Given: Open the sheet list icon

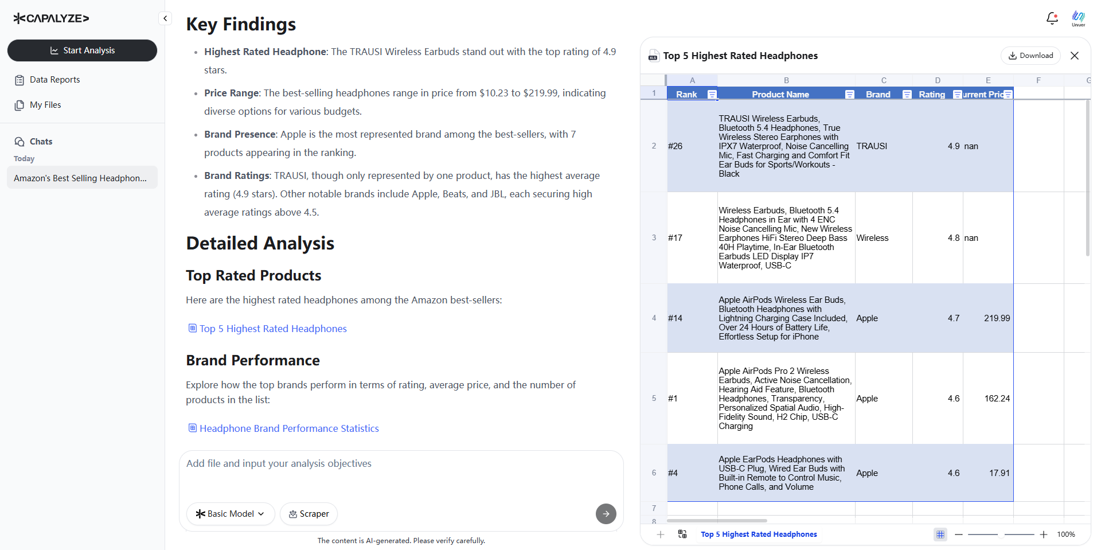Looking at the screenshot, I should [x=682, y=534].
